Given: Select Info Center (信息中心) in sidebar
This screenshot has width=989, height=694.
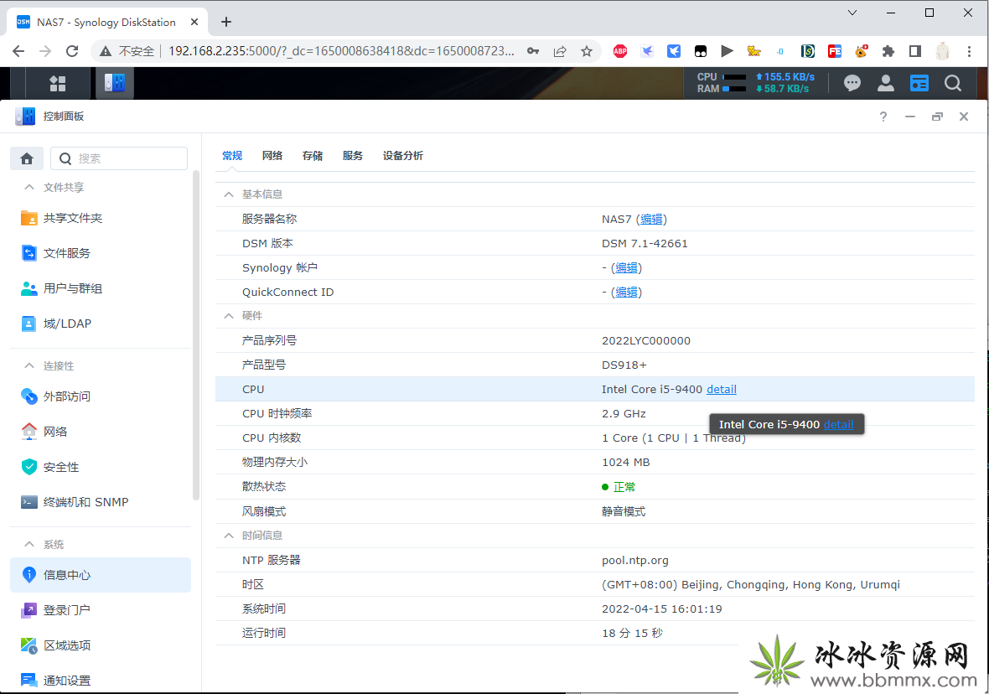Looking at the screenshot, I should (x=101, y=575).
